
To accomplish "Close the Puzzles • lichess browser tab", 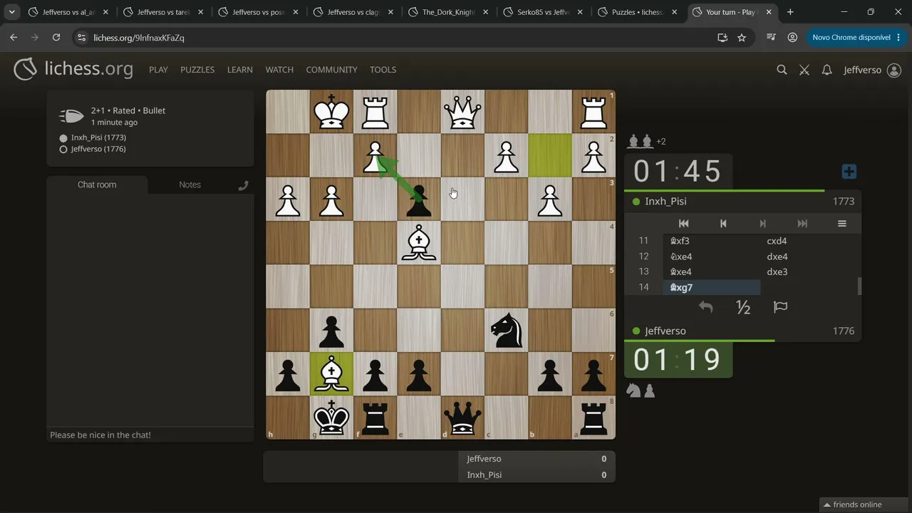I will (x=675, y=12).
